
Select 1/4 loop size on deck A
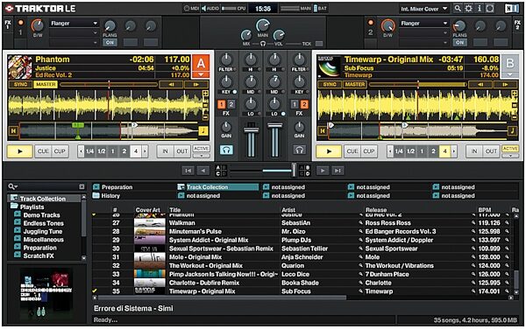point(89,151)
